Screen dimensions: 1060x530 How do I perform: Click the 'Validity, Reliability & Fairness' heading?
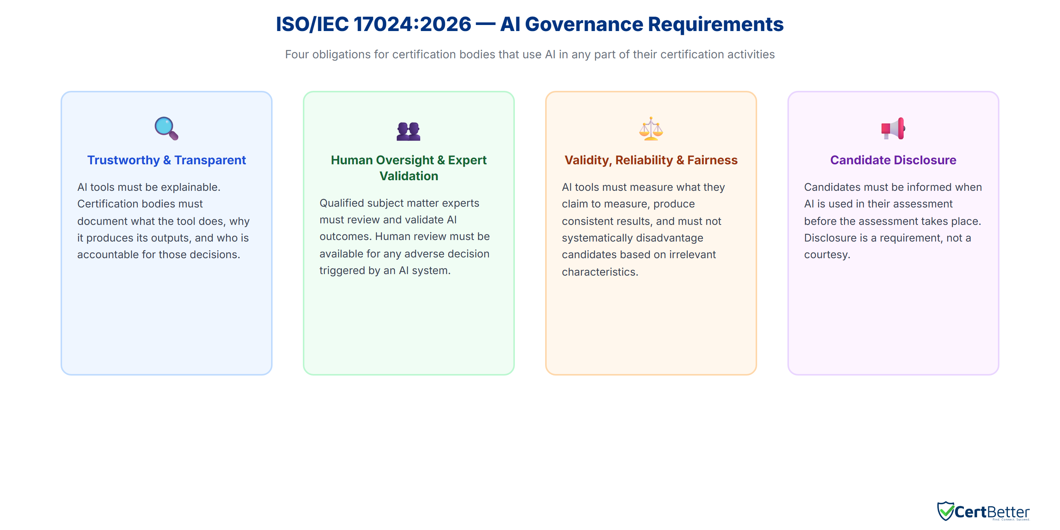(x=651, y=160)
